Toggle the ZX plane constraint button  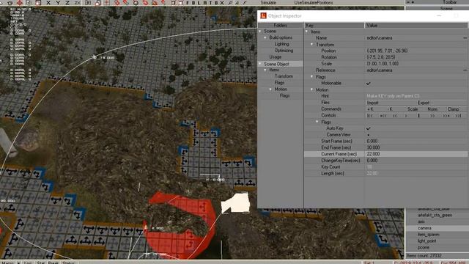pos(77,3)
